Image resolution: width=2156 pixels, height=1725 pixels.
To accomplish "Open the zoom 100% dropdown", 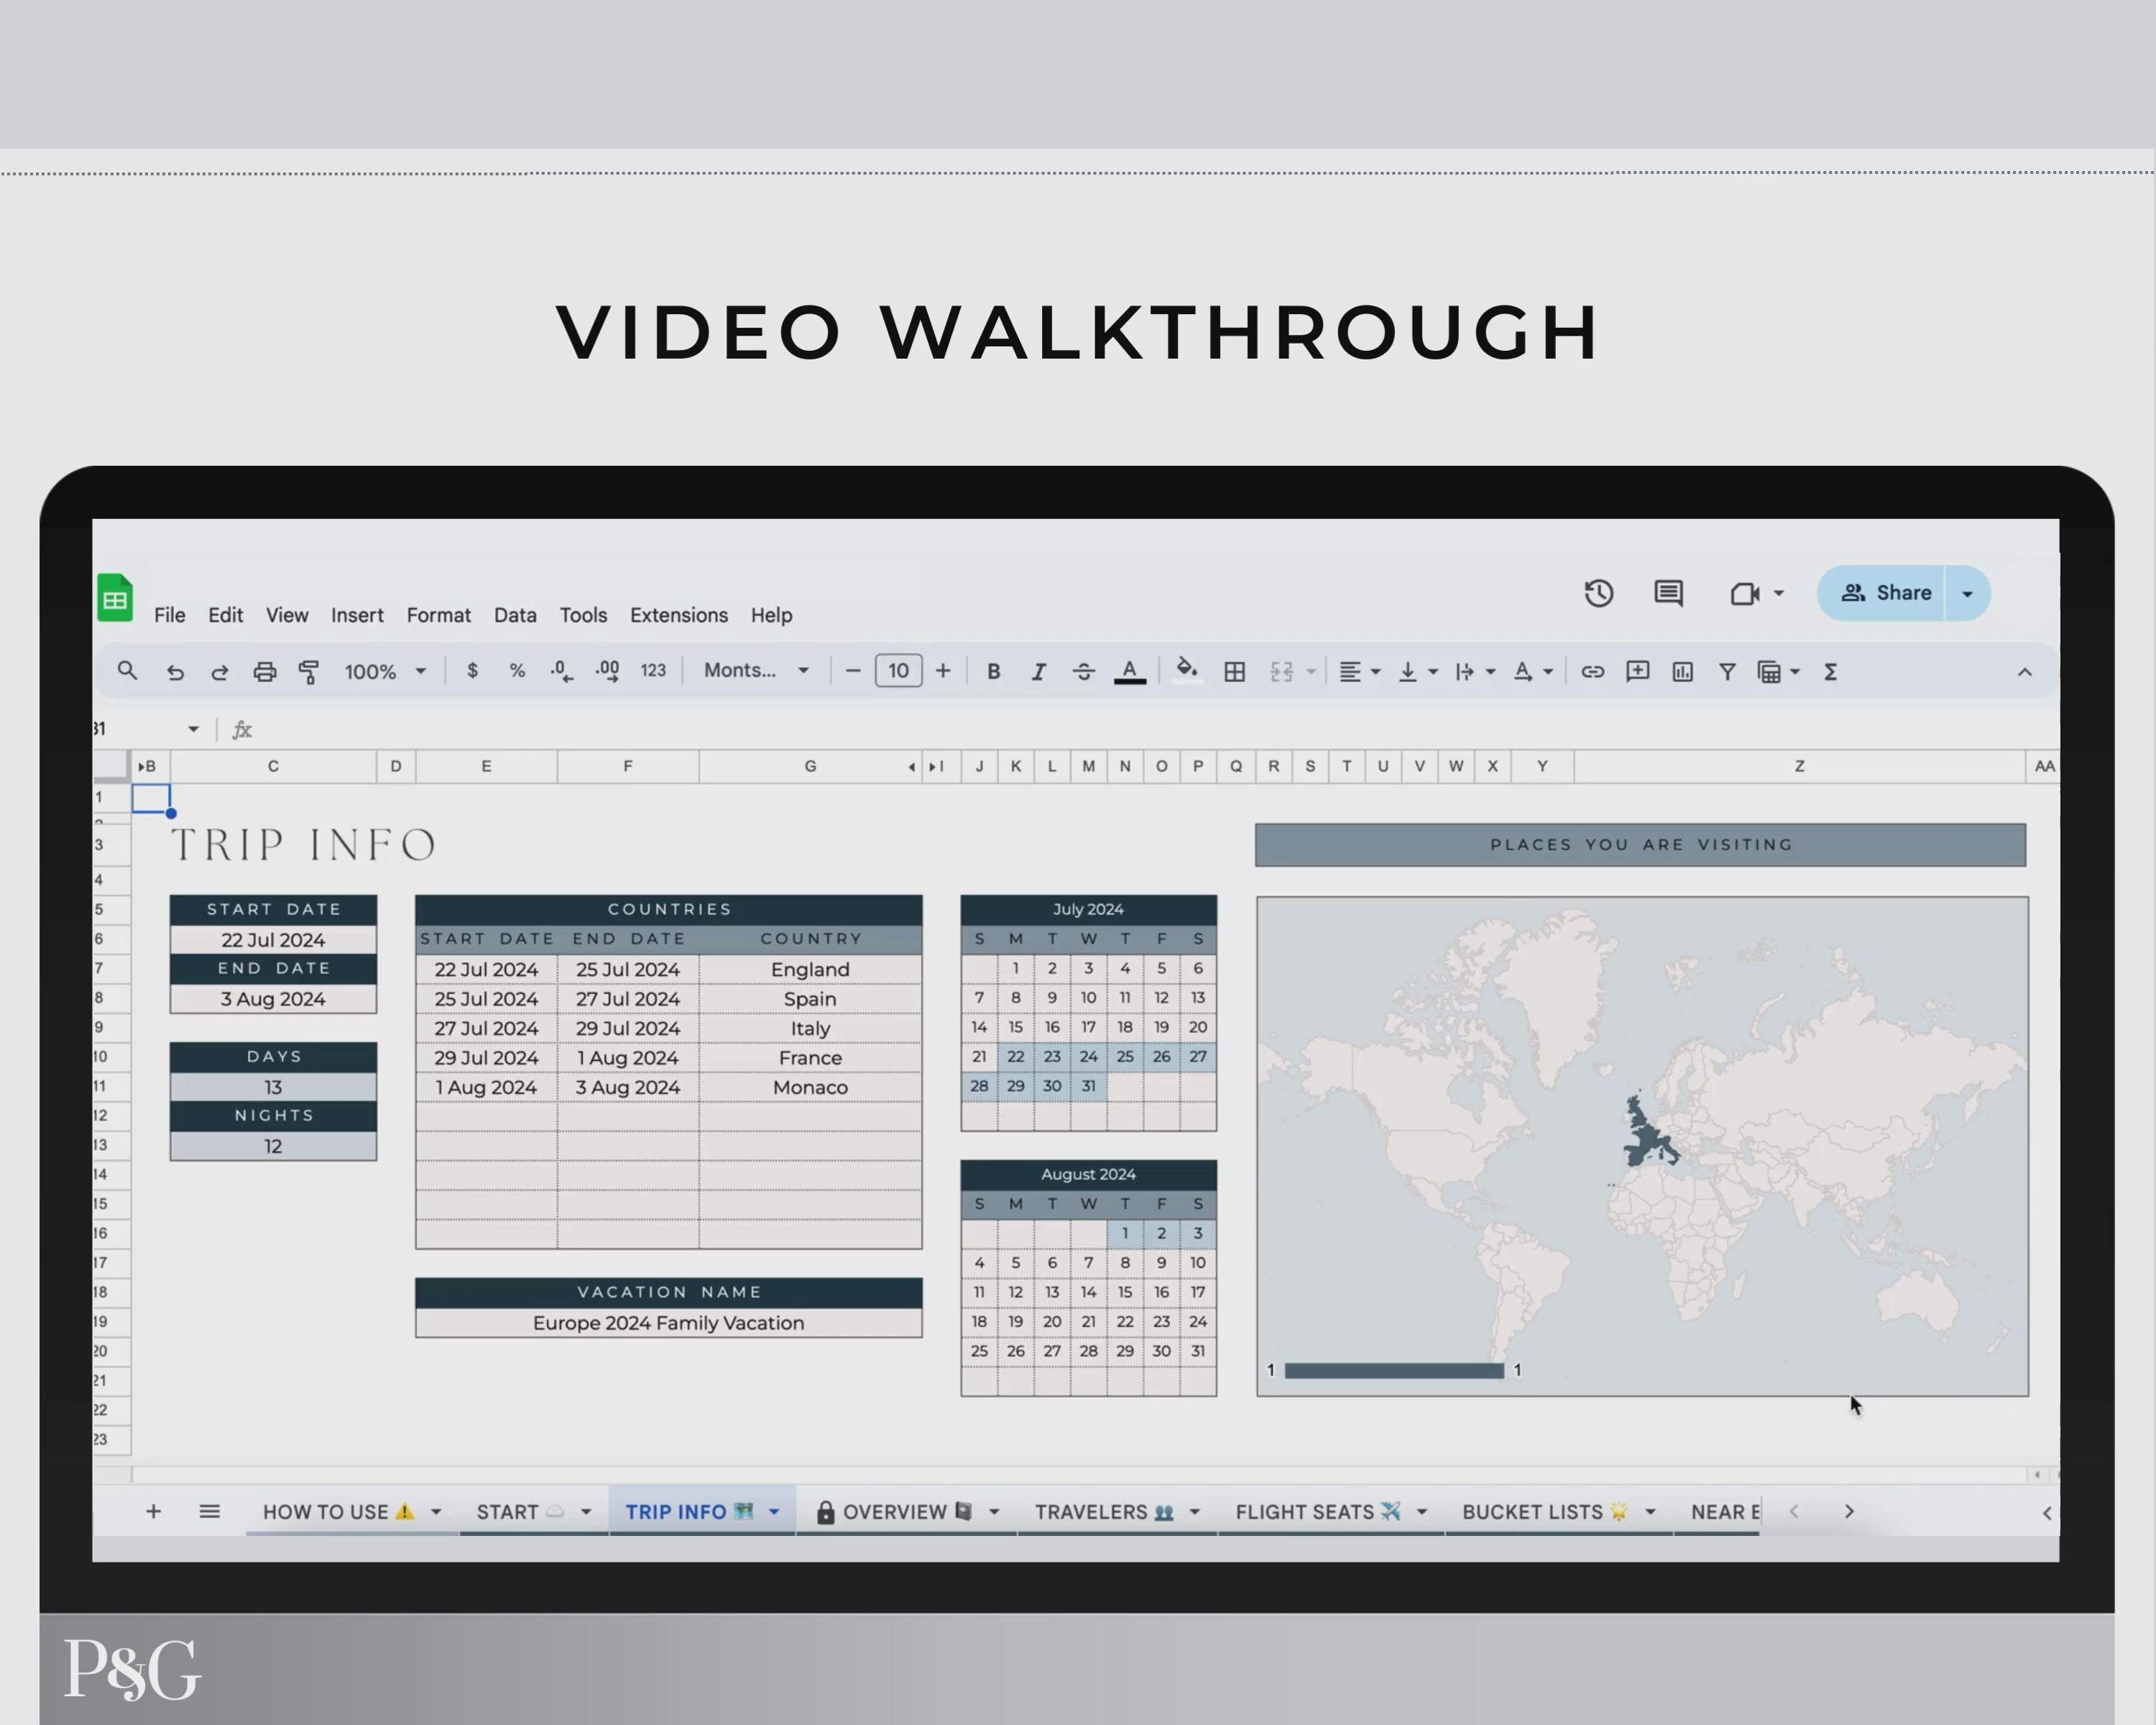I will tap(385, 672).
